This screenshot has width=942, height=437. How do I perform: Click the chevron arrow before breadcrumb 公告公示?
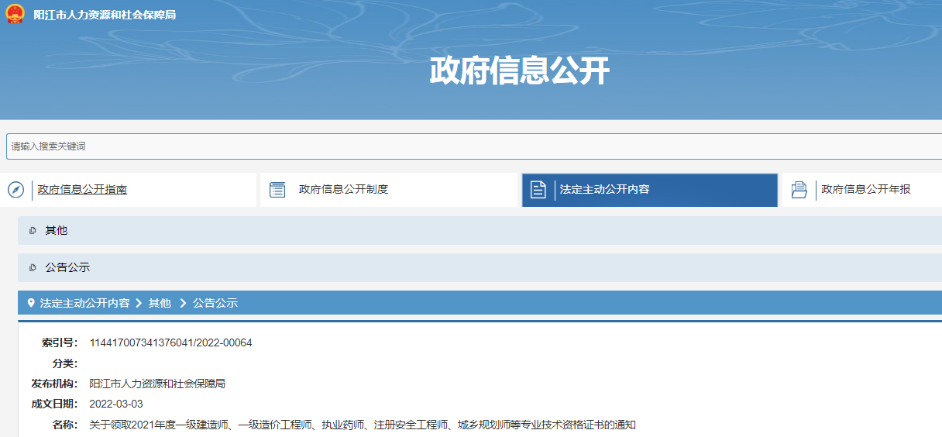(183, 303)
